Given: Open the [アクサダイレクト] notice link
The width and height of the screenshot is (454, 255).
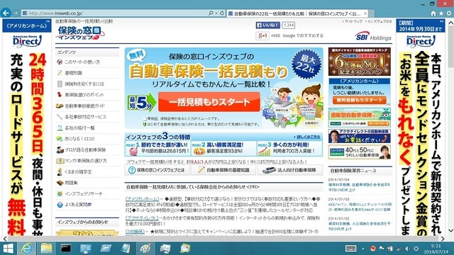Looking at the screenshot, I should coord(142,218).
